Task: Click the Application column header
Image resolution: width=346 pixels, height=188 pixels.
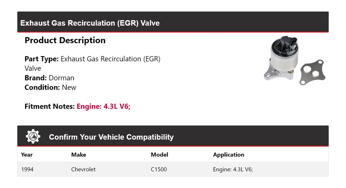Action: pyautogui.click(x=229, y=155)
